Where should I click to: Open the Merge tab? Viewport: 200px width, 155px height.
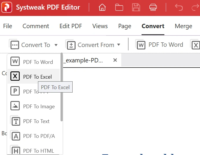(184, 26)
